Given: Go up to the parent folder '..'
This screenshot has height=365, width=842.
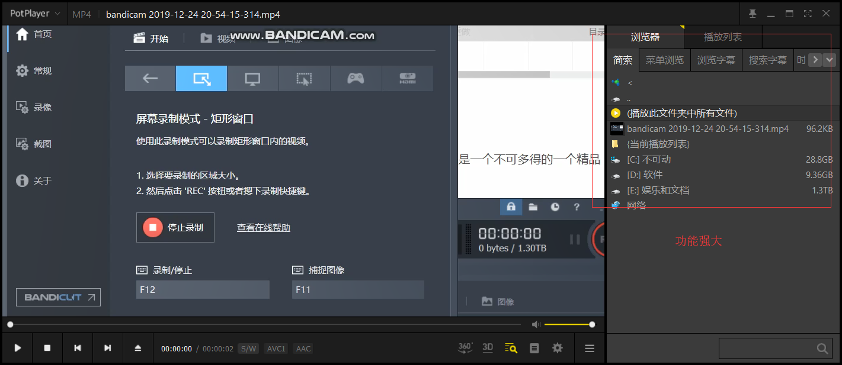Looking at the screenshot, I should (x=723, y=99).
